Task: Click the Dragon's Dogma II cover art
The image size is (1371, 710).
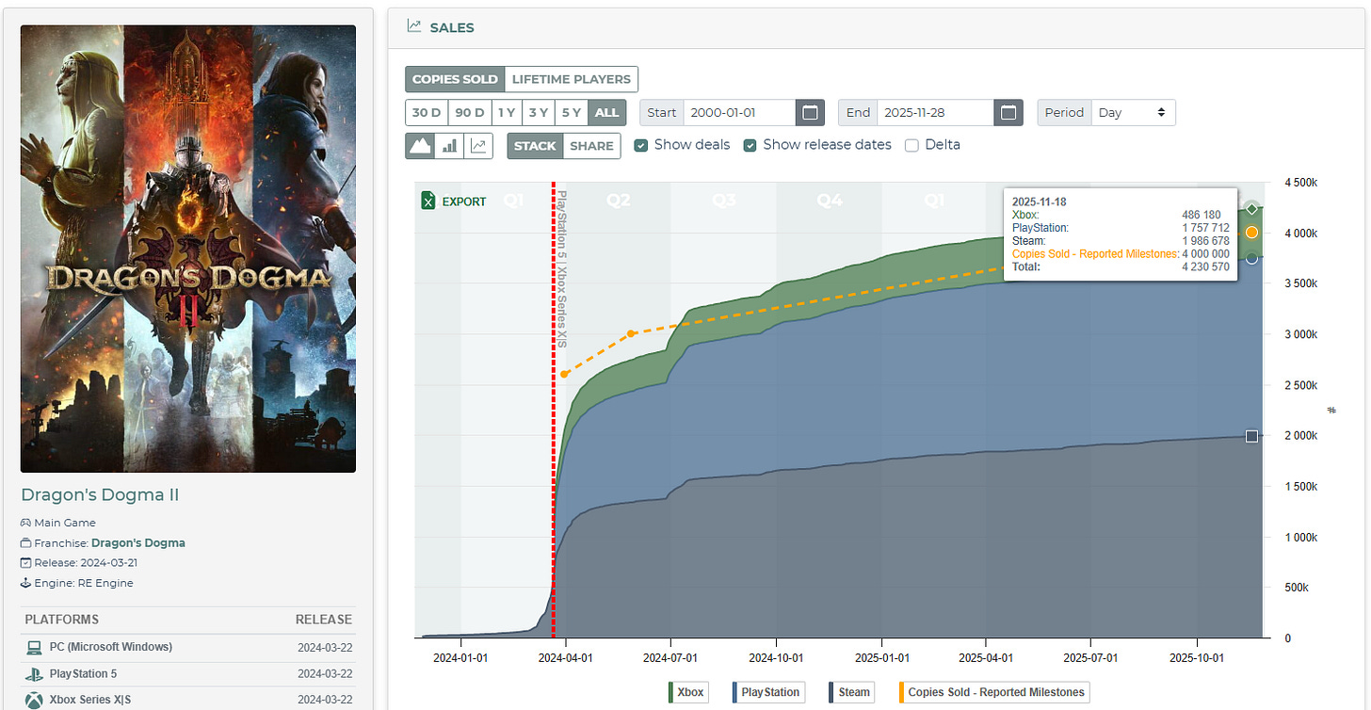Action: click(x=188, y=249)
